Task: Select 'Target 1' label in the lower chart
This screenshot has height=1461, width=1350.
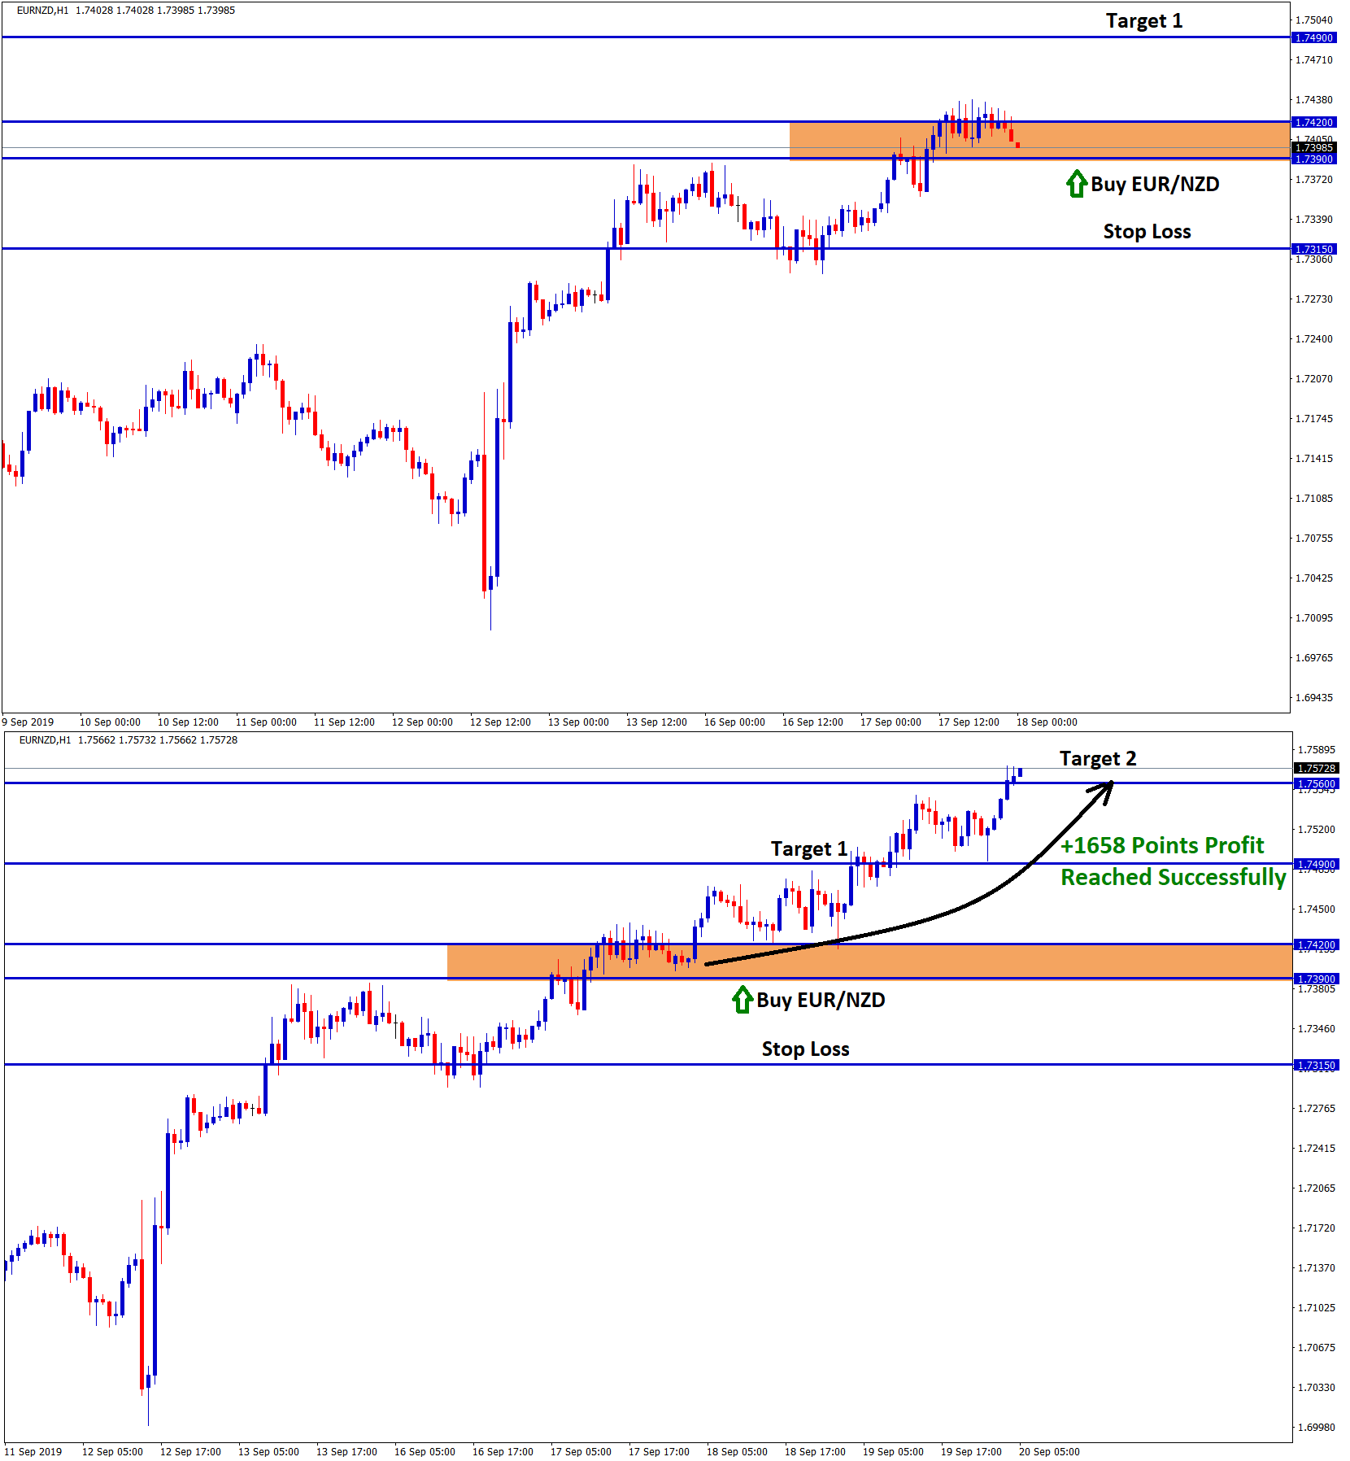Action: pyautogui.click(x=809, y=848)
